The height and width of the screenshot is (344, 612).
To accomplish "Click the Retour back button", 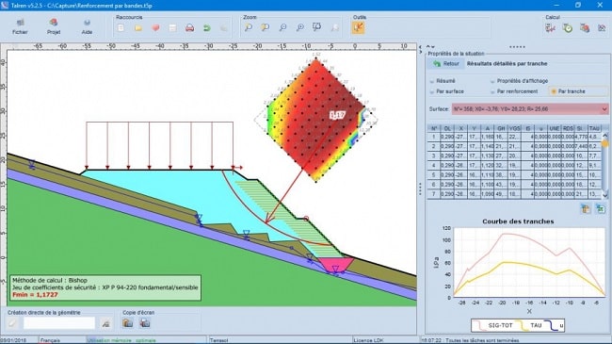I will 445,63.
